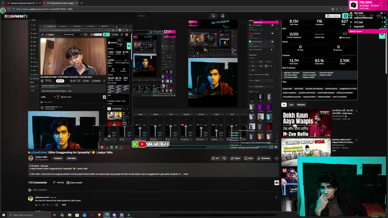Follow the @SyedFahad. mention in the video title
Image resolution: width=388 pixels, height=218 pixels.
point(39,153)
